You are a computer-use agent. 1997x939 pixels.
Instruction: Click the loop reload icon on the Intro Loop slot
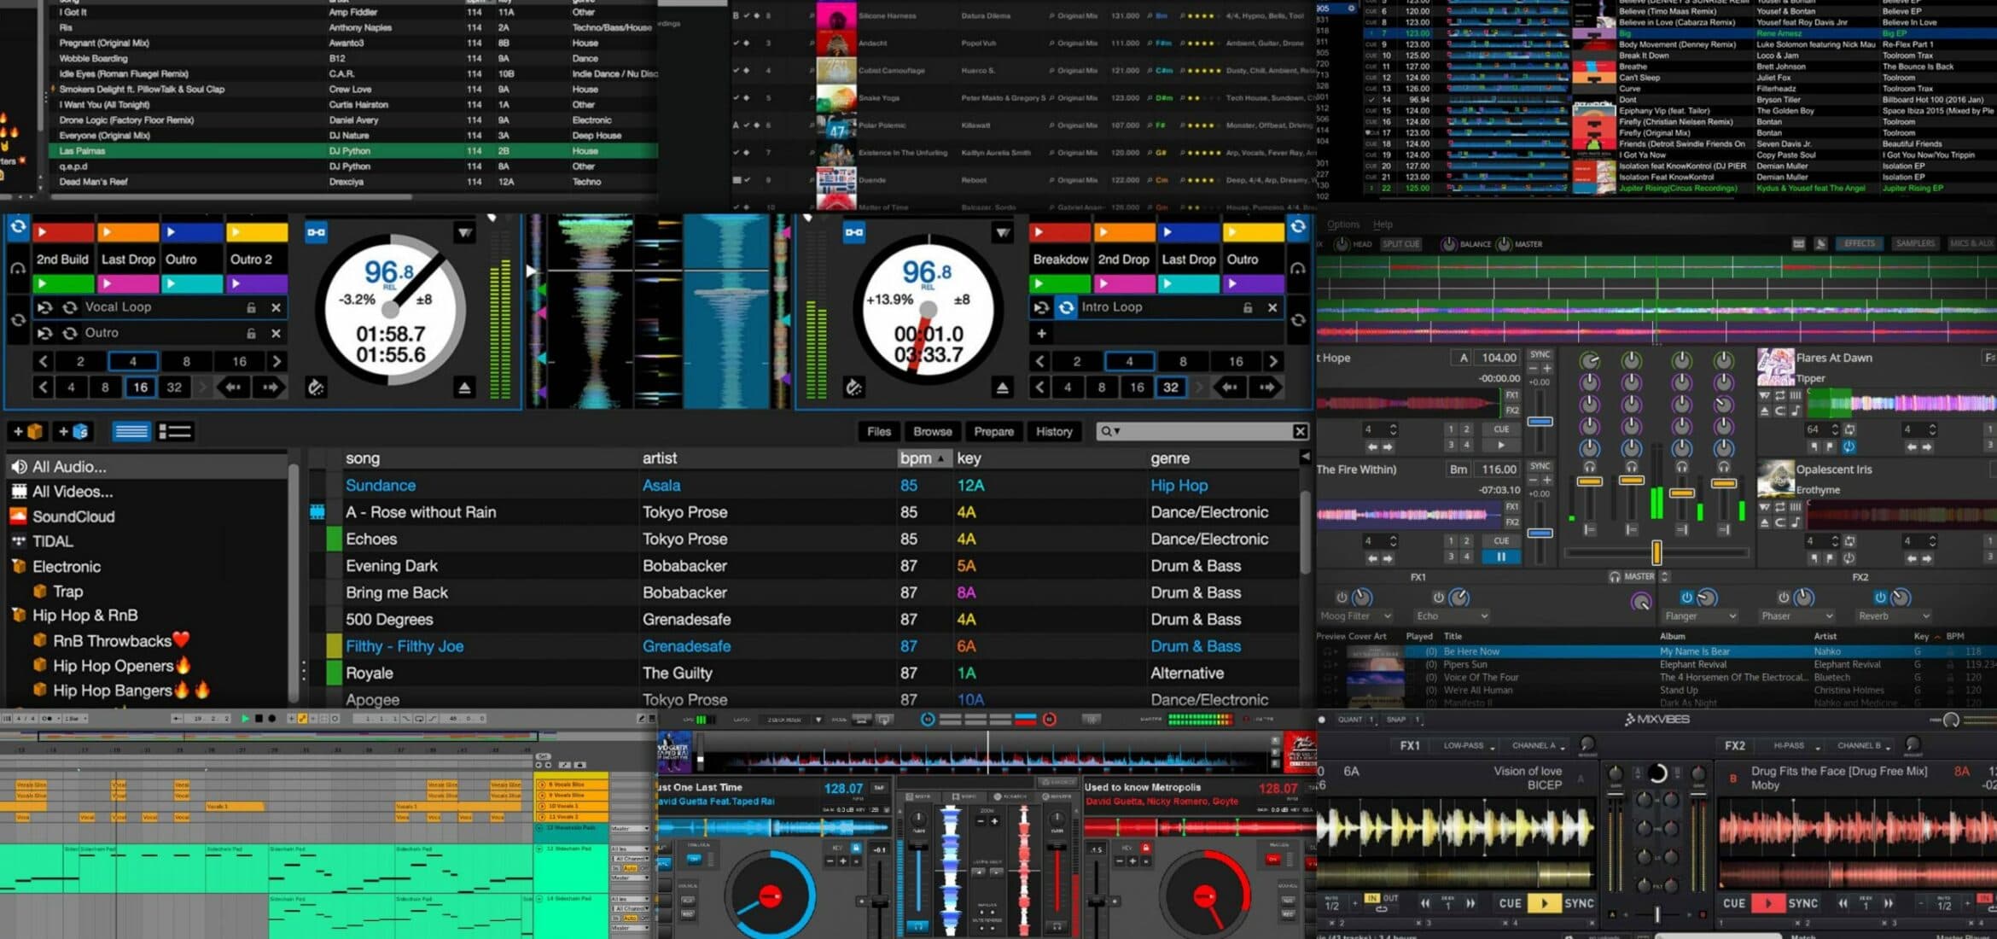1065,306
